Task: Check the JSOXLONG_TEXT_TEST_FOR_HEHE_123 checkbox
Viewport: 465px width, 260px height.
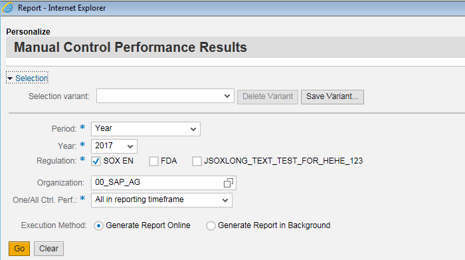Action: pyautogui.click(x=197, y=161)
